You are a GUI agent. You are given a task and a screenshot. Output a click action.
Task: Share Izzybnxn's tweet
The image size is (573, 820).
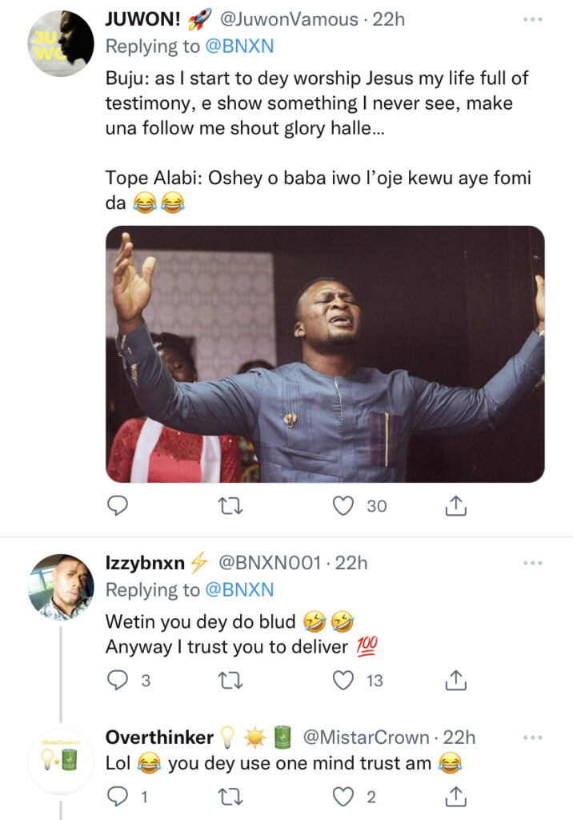pos(455,680)
